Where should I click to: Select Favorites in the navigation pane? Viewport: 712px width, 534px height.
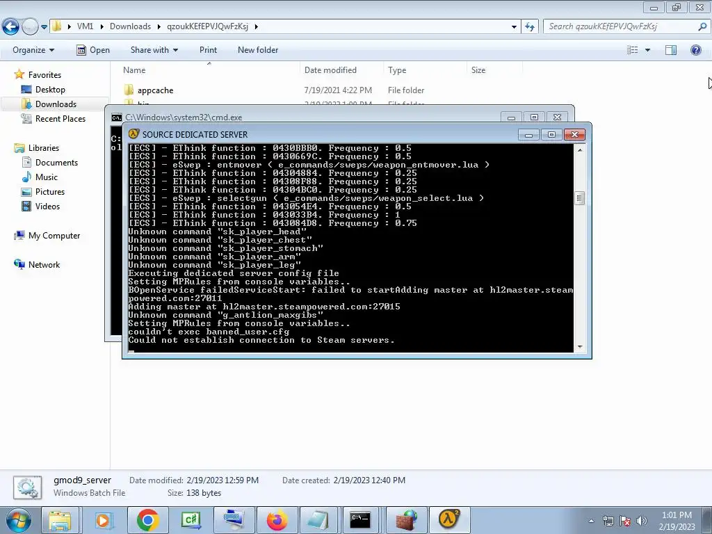[44, 75]
